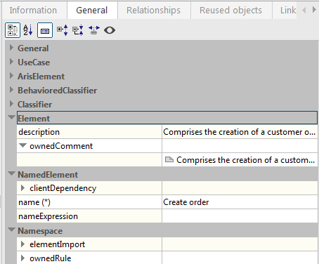
Task: Toggle the description area icon
Action: point(45,30)
